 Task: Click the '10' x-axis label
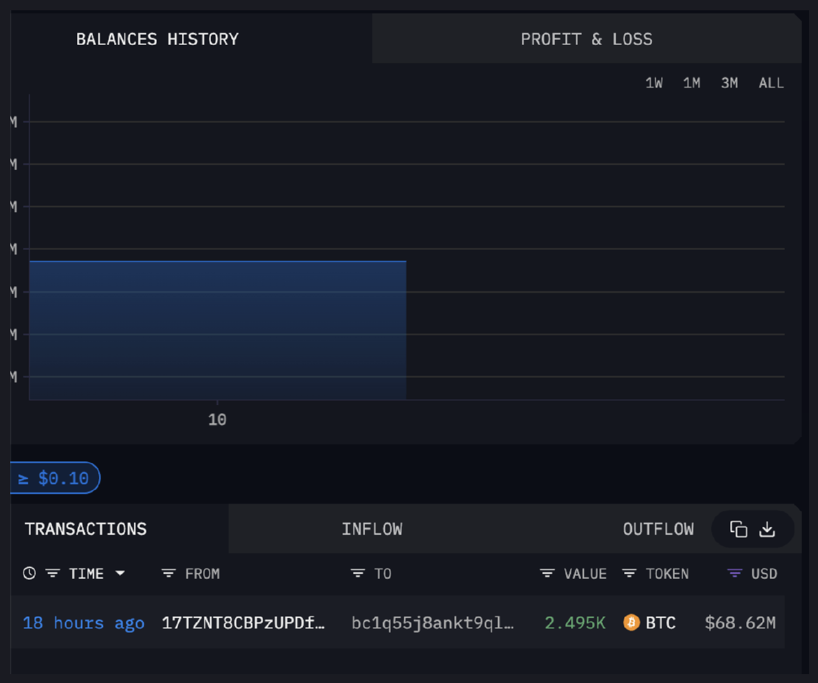(217, 420)
